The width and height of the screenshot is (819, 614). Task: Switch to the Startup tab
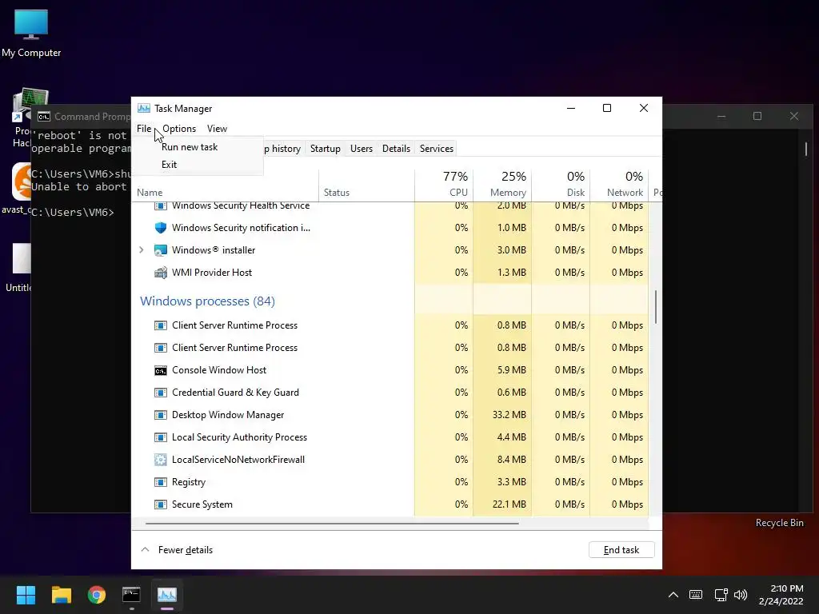click(x=325, y=149)
